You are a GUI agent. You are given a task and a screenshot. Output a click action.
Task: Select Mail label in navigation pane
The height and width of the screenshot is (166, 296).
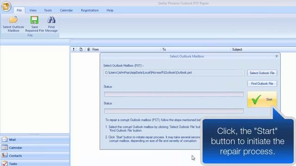coord(12,140)
